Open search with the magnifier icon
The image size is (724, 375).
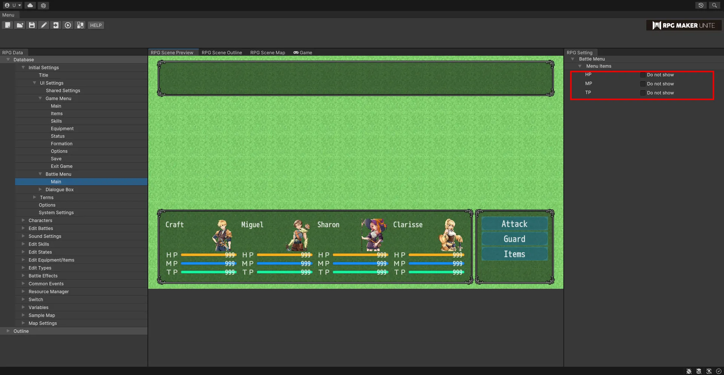tap(714, 5)
